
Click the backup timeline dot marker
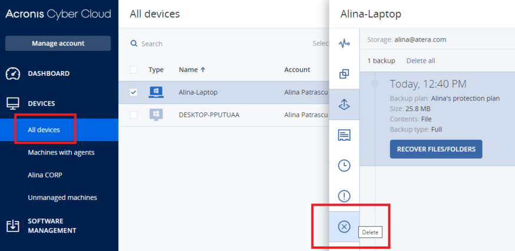coord(375,83)
